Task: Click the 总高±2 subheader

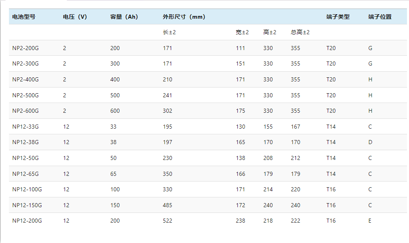Action: click(x=300, y=32)
